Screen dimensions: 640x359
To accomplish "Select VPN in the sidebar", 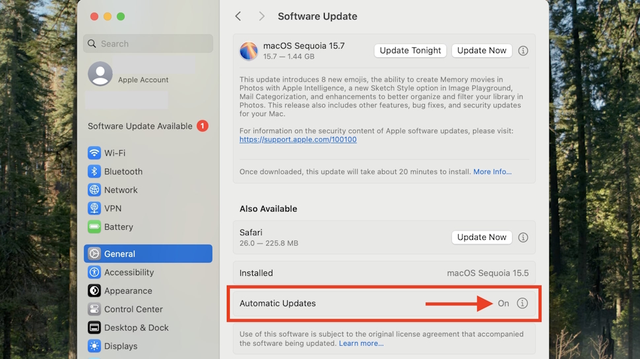I will 148,208.
